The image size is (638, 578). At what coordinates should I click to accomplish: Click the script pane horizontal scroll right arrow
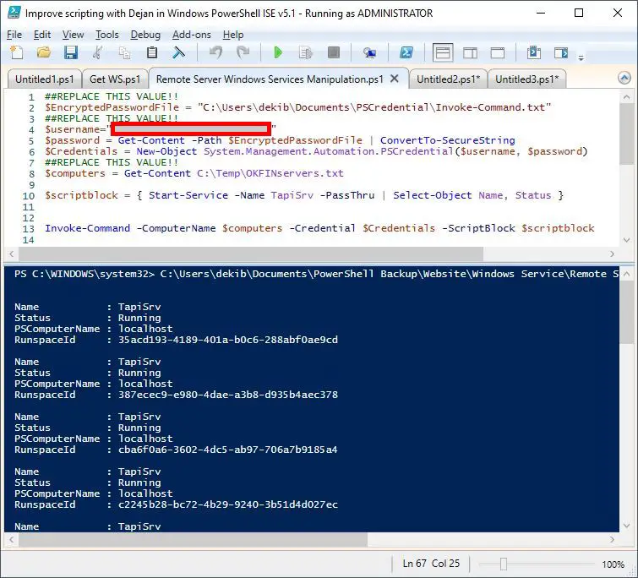click(x=612, y=254)
